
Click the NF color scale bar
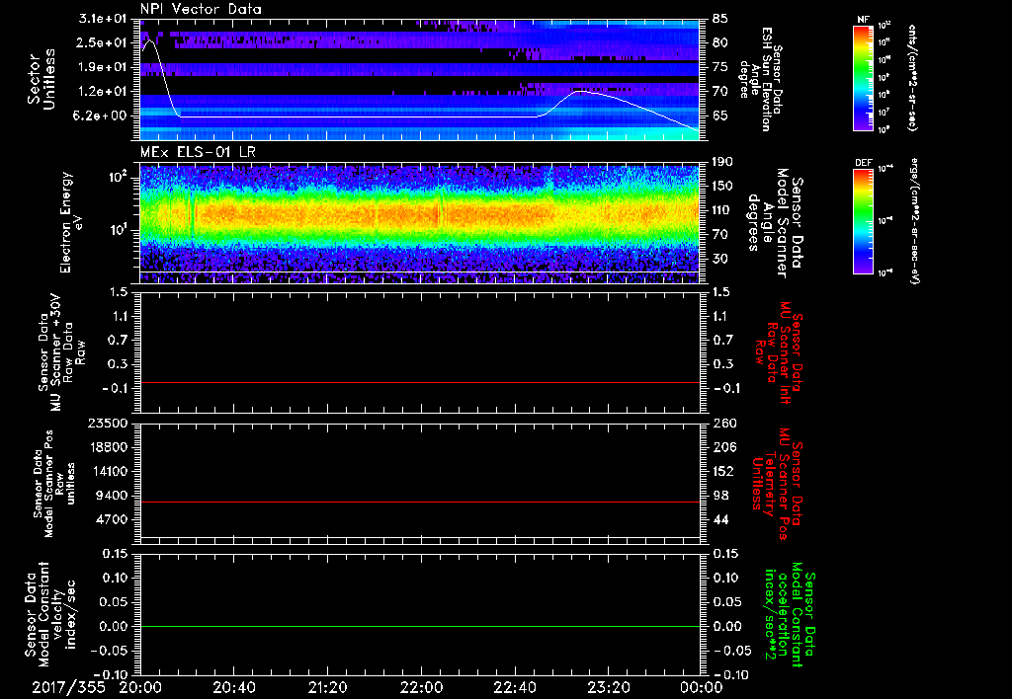(x=863, y=78)
